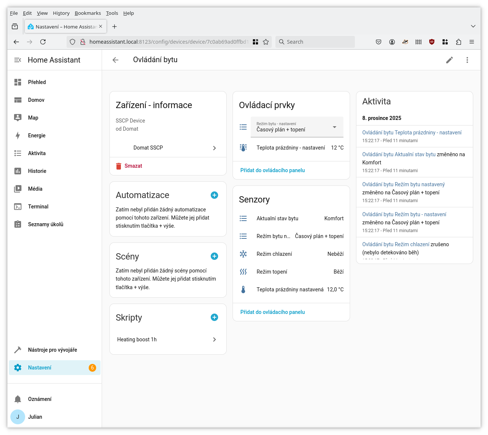Add a new scene (Scény plus)
Screen dimensions: 488x435
pos(214,256)
